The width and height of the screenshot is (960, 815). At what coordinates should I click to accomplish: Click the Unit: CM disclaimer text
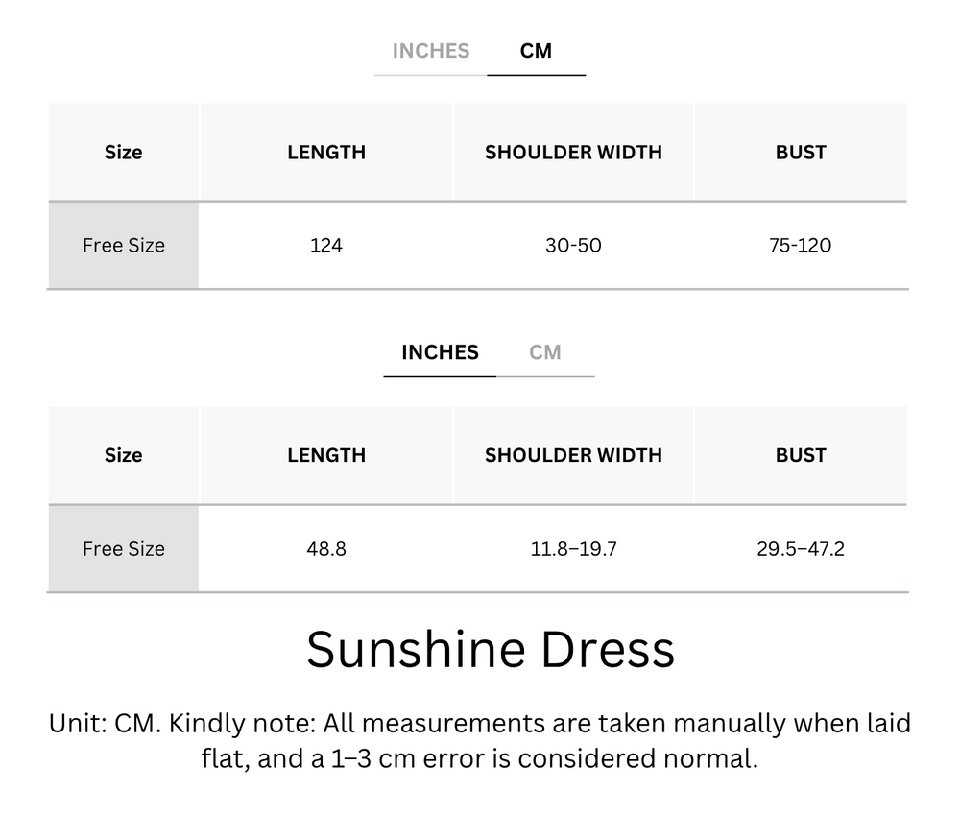tap(480, 741)
